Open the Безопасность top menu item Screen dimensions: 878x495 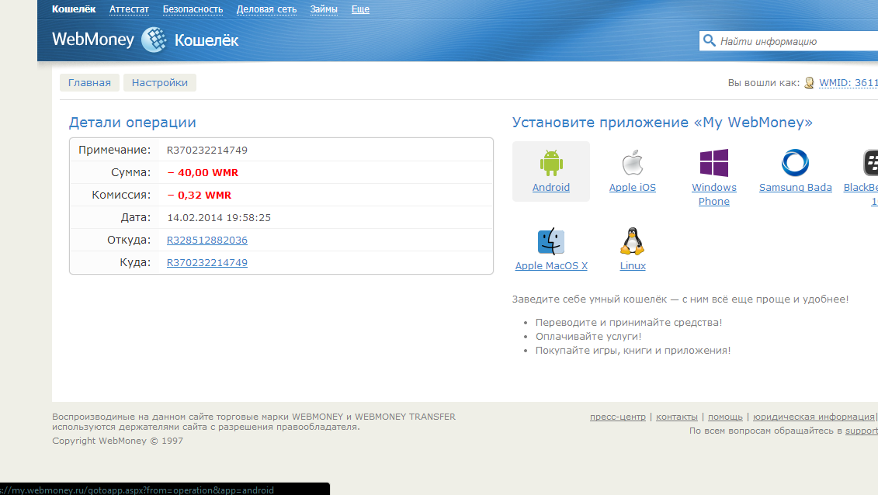193,9
